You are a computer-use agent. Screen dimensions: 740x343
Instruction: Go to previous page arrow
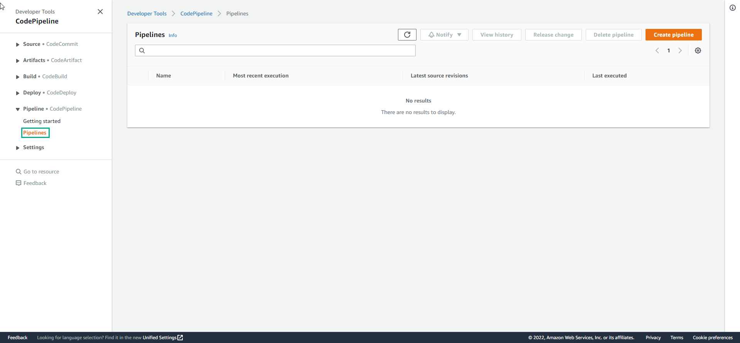point(657,50)
